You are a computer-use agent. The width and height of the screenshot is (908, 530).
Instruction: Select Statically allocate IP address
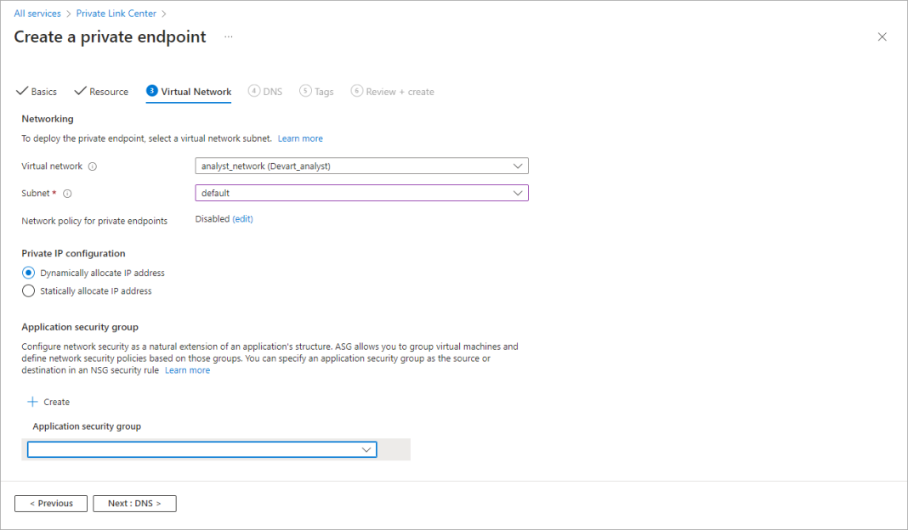[26, 290]
